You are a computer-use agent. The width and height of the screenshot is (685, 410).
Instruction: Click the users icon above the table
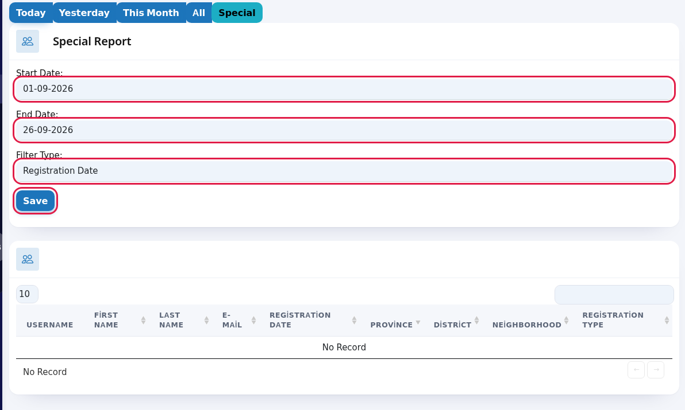click(28, 259)
